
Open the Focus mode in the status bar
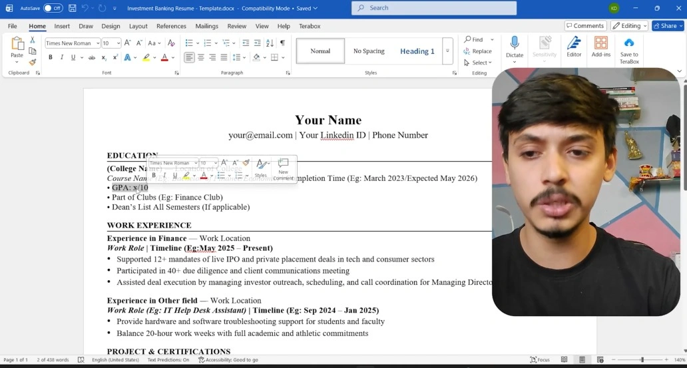(x=540, y=359)
